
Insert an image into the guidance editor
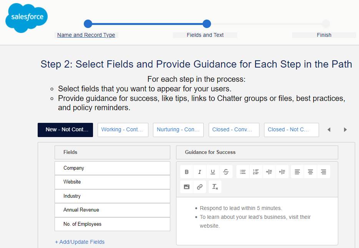(187, 187)
